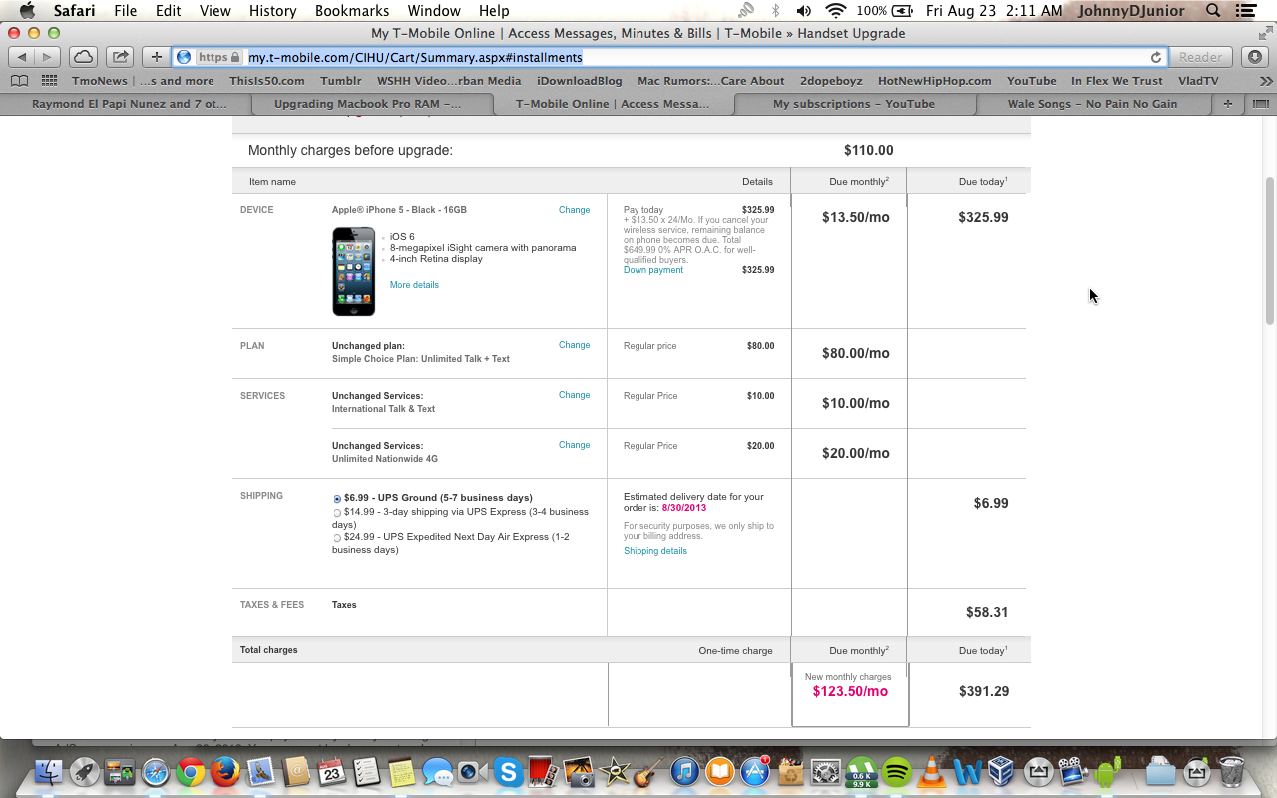Image resolution: width=1277 pixels, height=798 pixels.
Task: Click Change link for iPhone 5 device
Action: (574, 210)
